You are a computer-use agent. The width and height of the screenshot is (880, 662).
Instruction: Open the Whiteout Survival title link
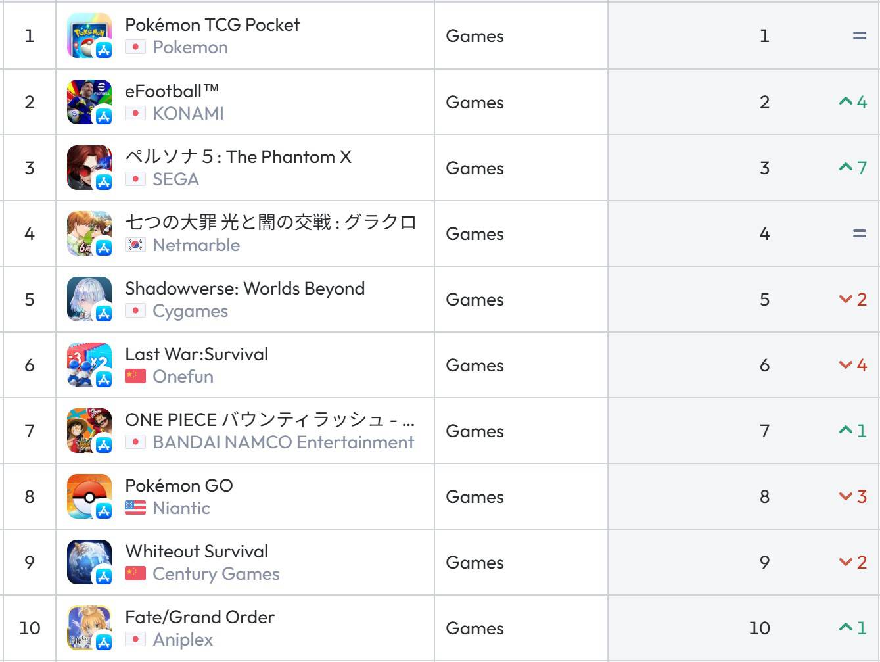pyautogui.click(x=197, y=552)
